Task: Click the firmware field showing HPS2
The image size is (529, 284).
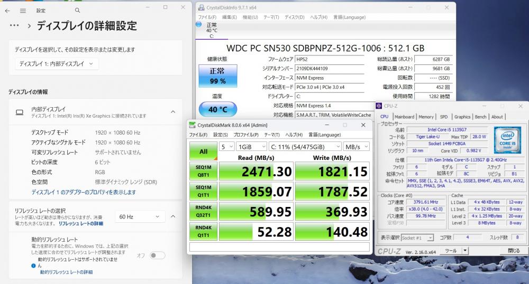Action: coord(329,59)
